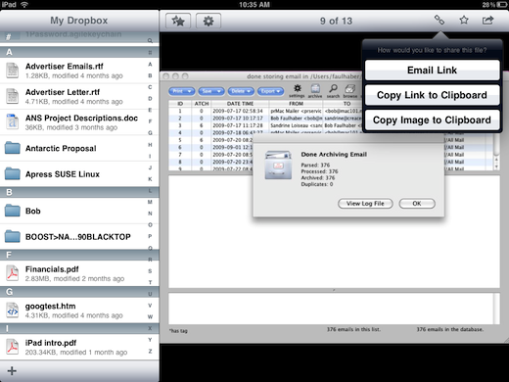Choose Copy Image to Clipboard
The height and width of the screenshot is (382, 509).
[432, 120]
